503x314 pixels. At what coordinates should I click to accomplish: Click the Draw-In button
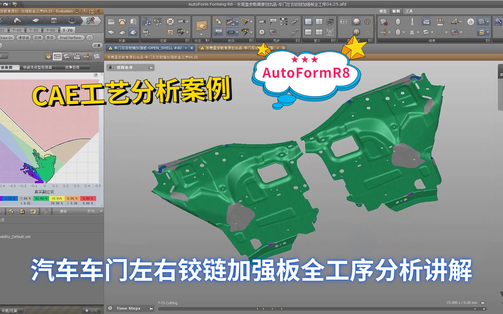6,38
